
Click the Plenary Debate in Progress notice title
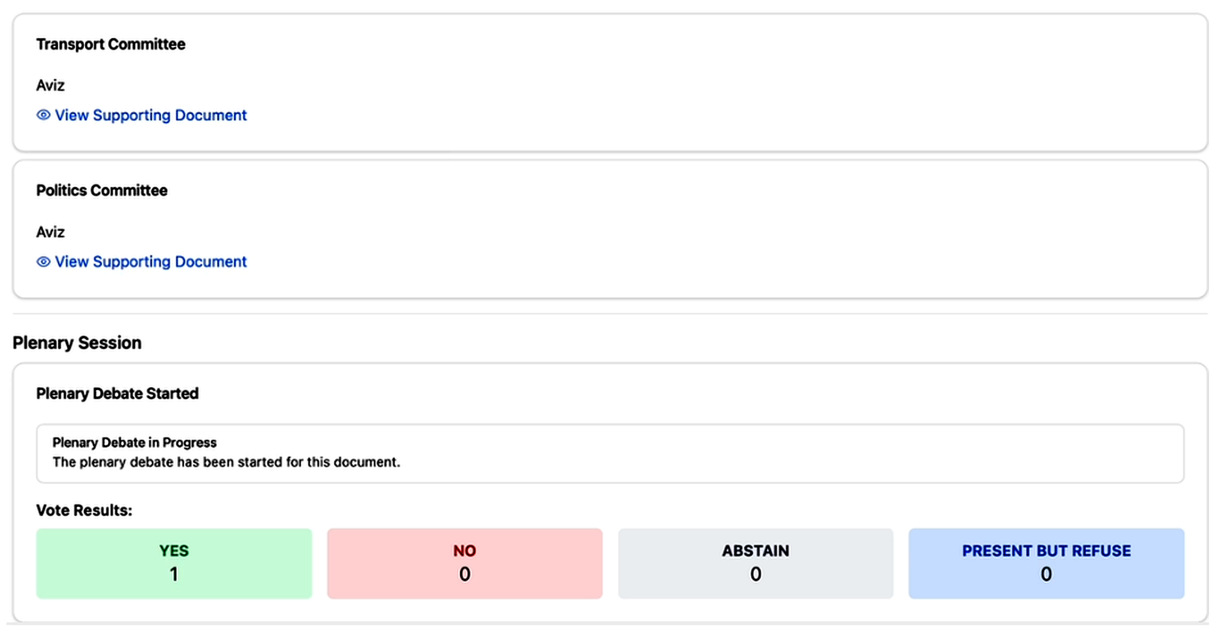click(134, 442)
